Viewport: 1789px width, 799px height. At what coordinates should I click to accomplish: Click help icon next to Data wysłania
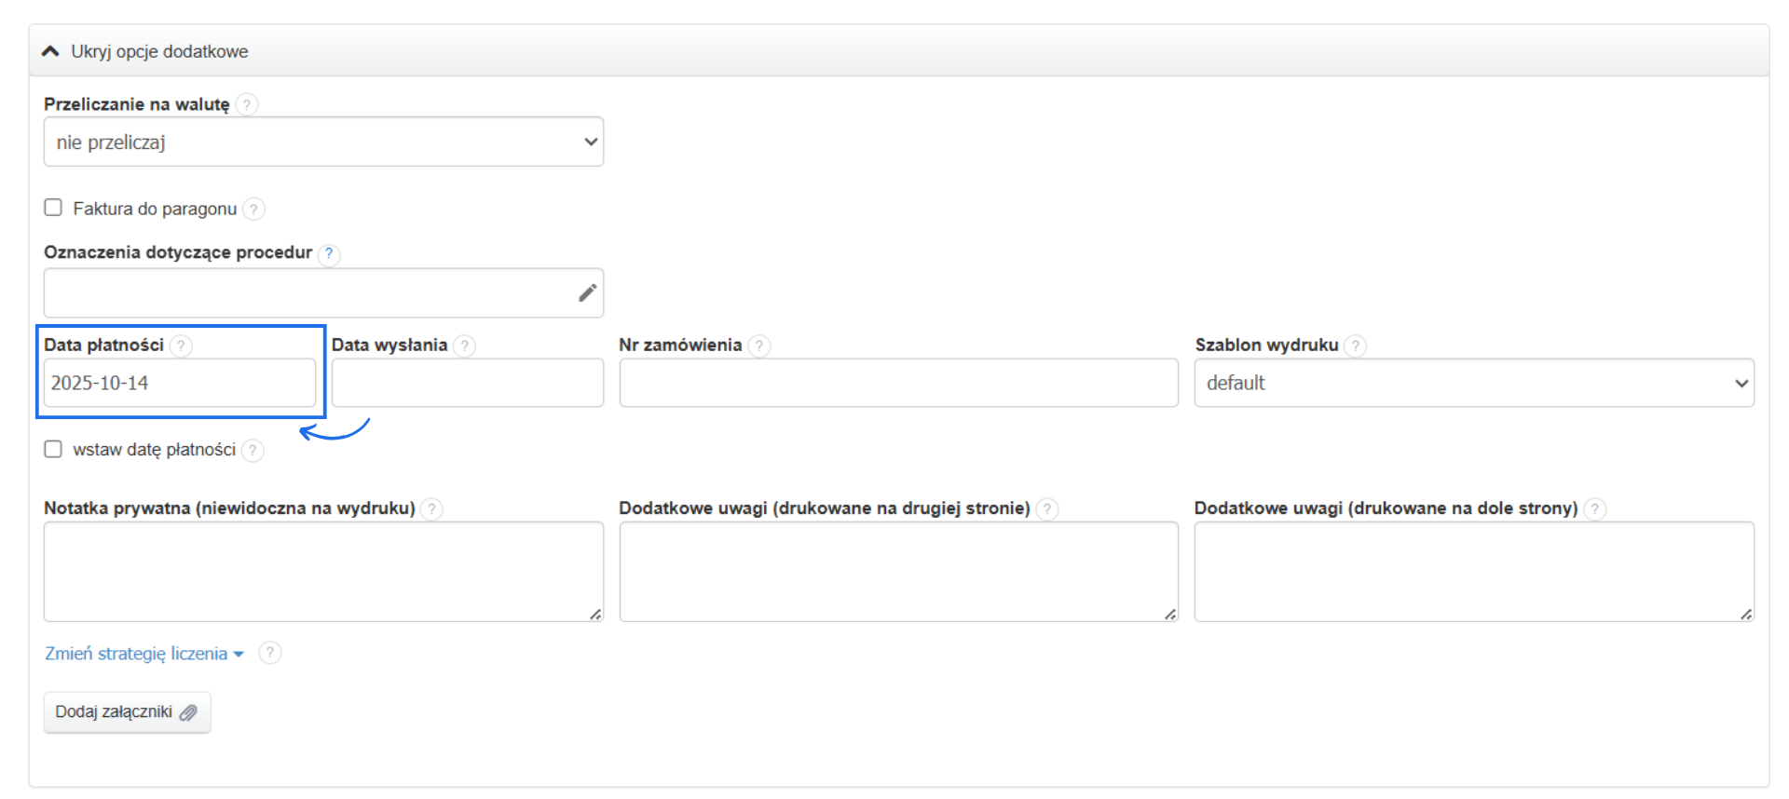tap(464, 345)
